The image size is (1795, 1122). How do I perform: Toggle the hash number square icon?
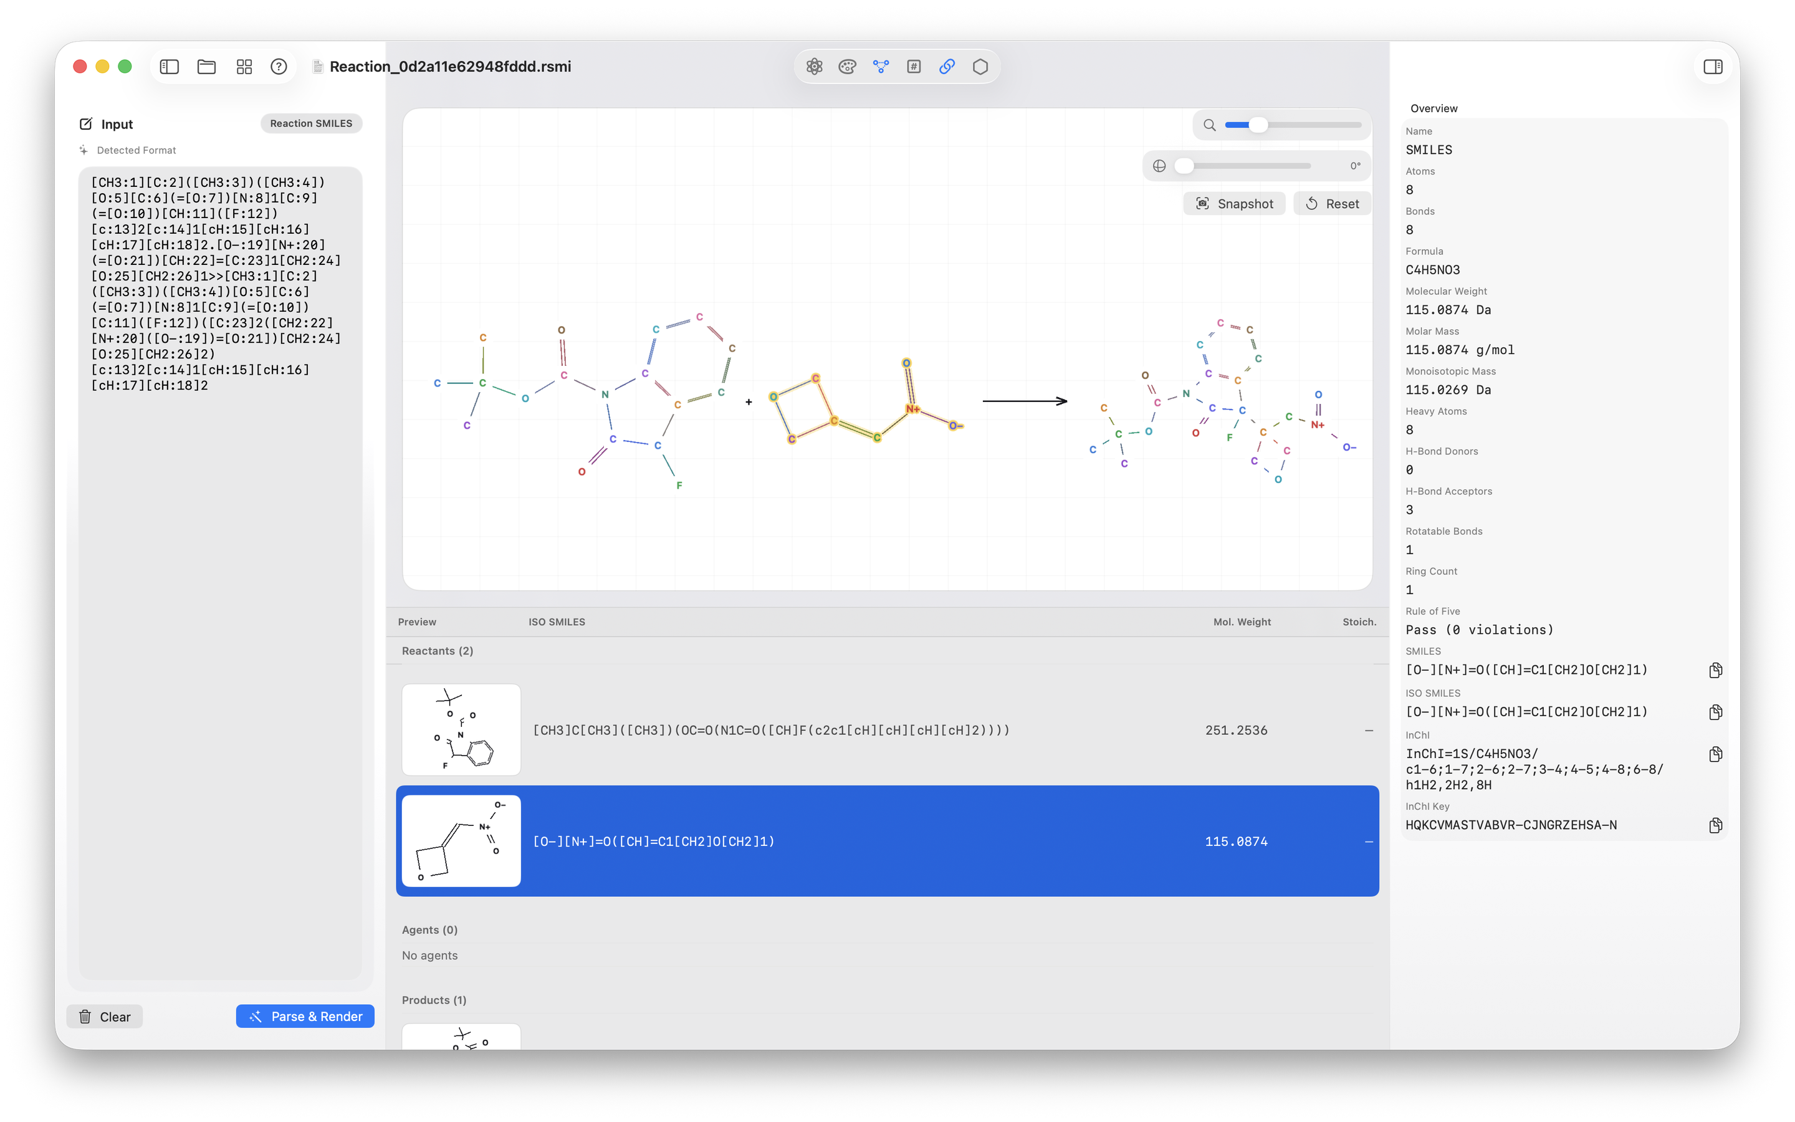point(914,67)
